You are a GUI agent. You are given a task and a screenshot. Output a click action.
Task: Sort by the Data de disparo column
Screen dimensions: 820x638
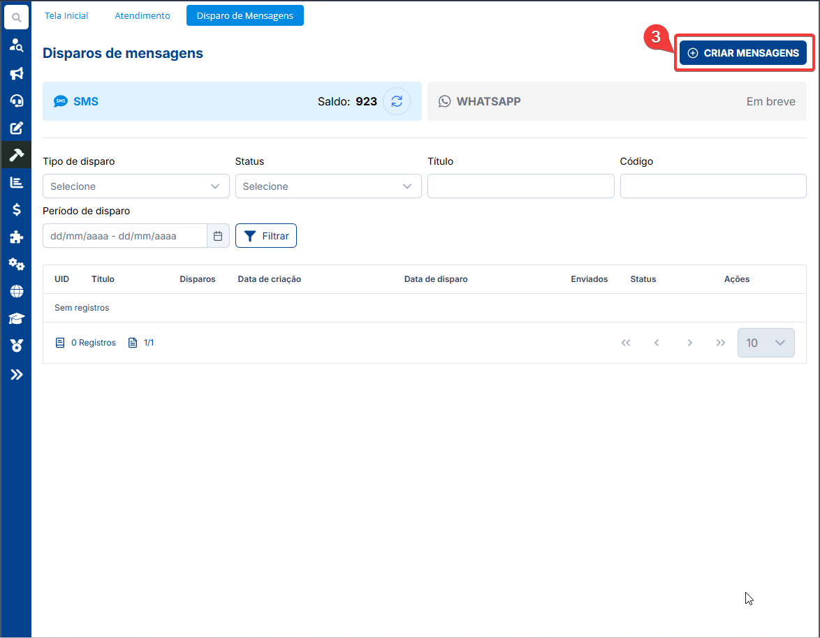[x=436, y=279]
